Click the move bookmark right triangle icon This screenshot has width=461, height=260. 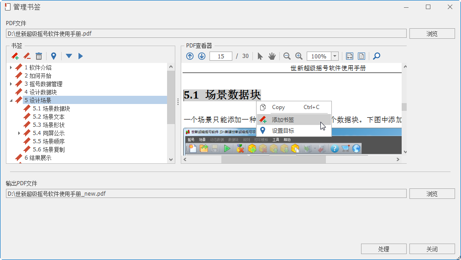(x=80, y=56)
